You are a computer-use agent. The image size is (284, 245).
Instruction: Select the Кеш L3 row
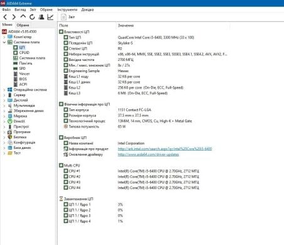click(x=144, y=93)
